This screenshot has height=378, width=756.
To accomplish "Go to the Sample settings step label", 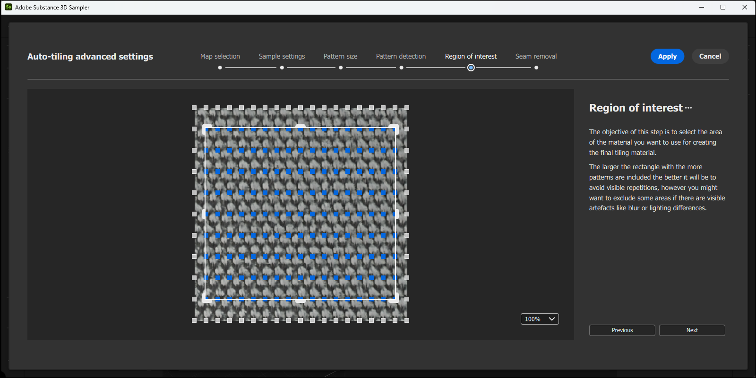I will tap(282, 56).
